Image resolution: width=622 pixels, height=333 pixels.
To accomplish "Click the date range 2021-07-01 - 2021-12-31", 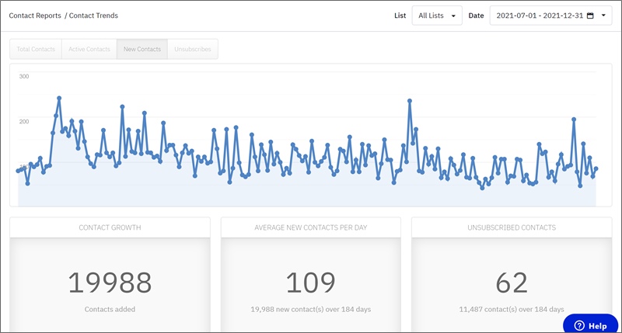I will 540,16.
